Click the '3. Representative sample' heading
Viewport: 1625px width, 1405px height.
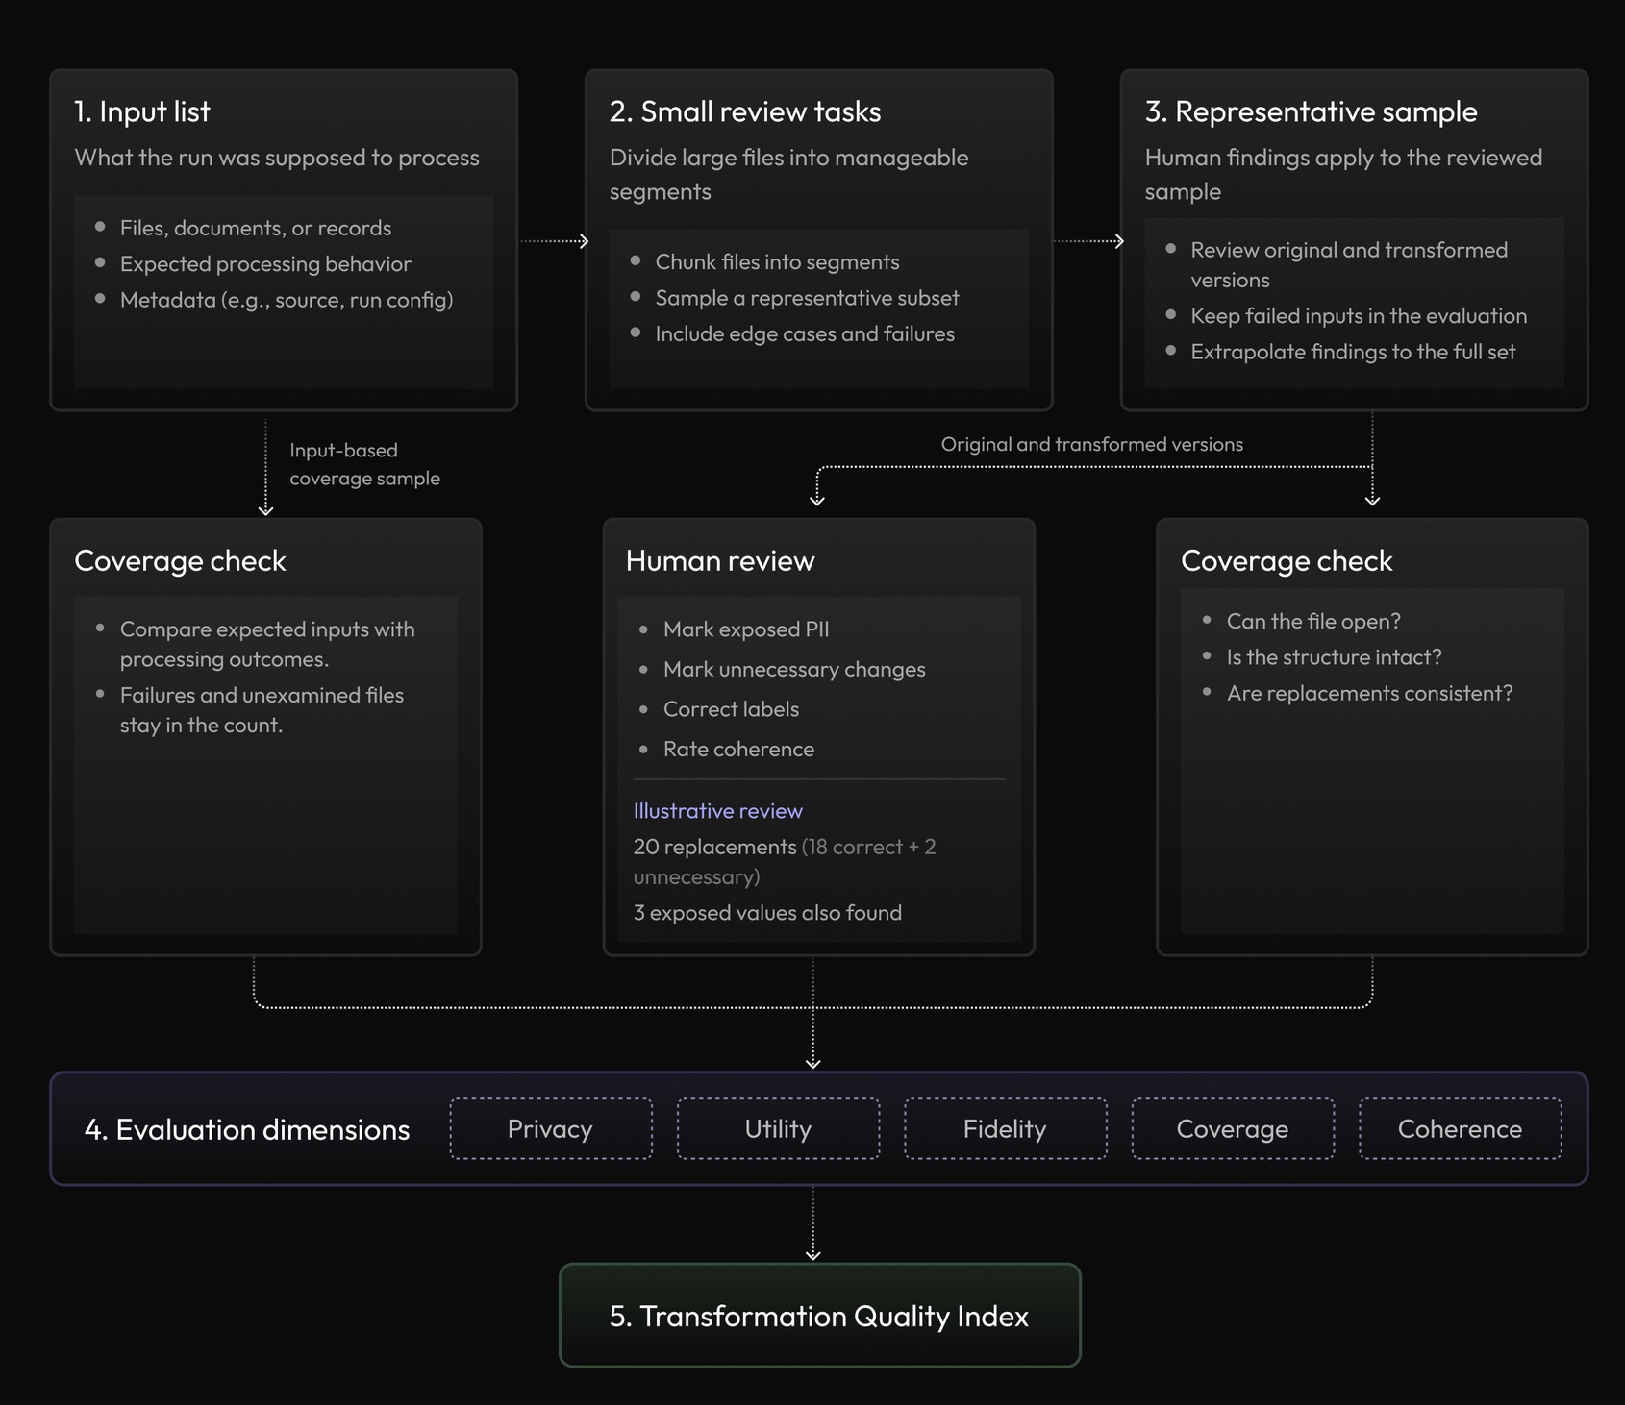(x=1311, y=111)
